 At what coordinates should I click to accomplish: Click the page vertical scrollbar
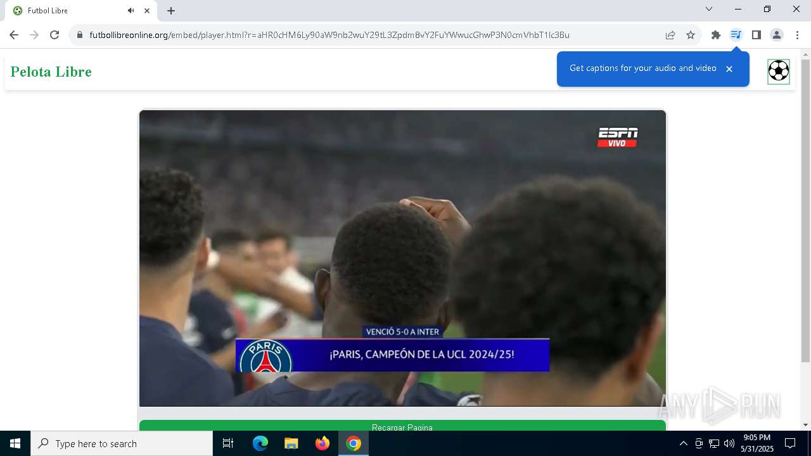[x=805, y=211]
